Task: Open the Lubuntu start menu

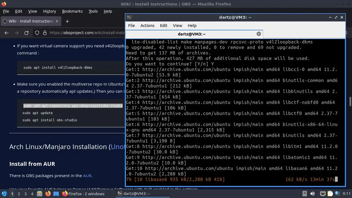Action: coord(4,194)
